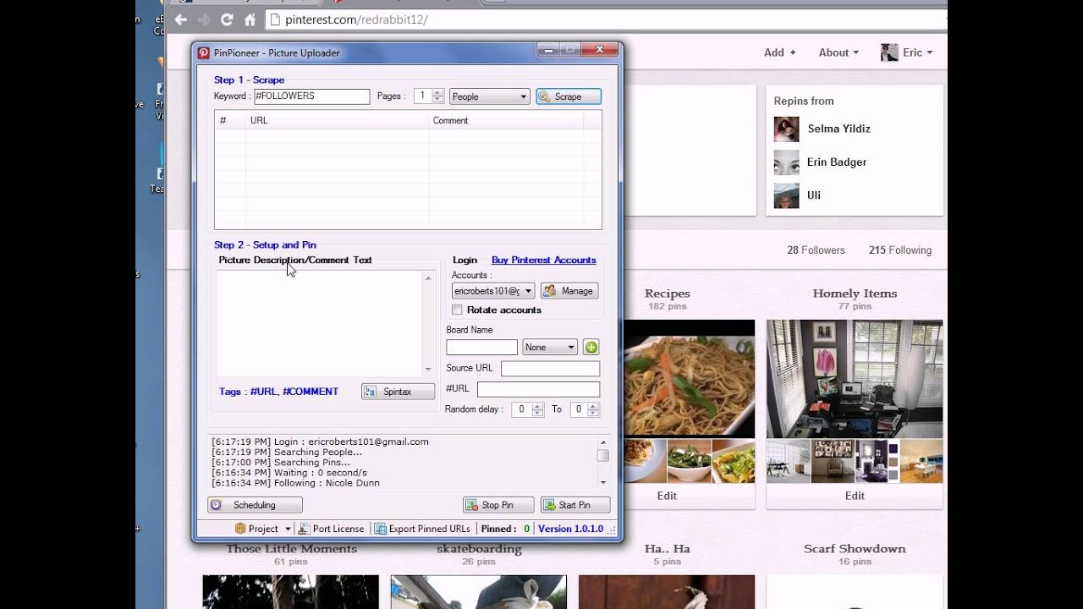This screenshot has height=609, width=1083.
Task: Click the Login : ericroberts101@gmail.com log line
Action: (320, 442)
